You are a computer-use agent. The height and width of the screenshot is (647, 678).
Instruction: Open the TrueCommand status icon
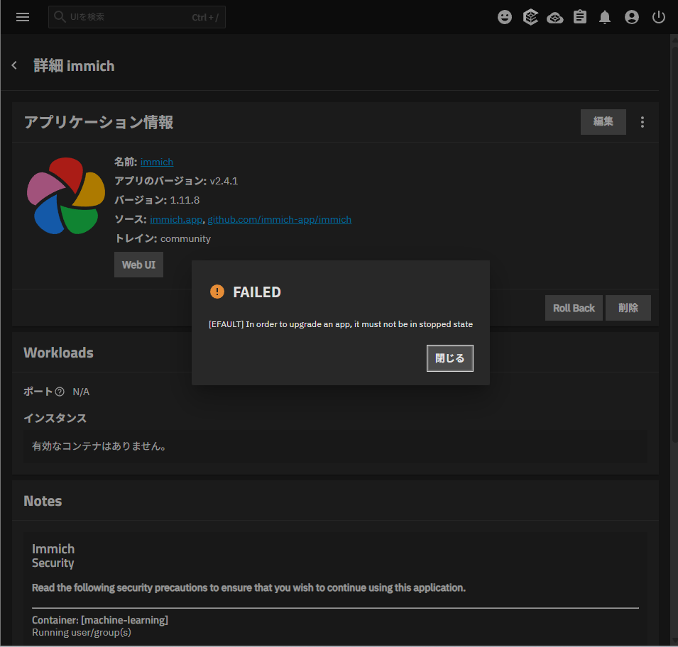[x=530, y=17]
